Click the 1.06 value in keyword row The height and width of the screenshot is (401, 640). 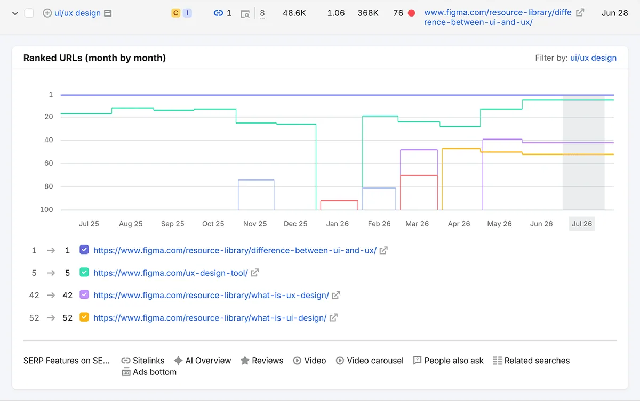pos(336,13)
